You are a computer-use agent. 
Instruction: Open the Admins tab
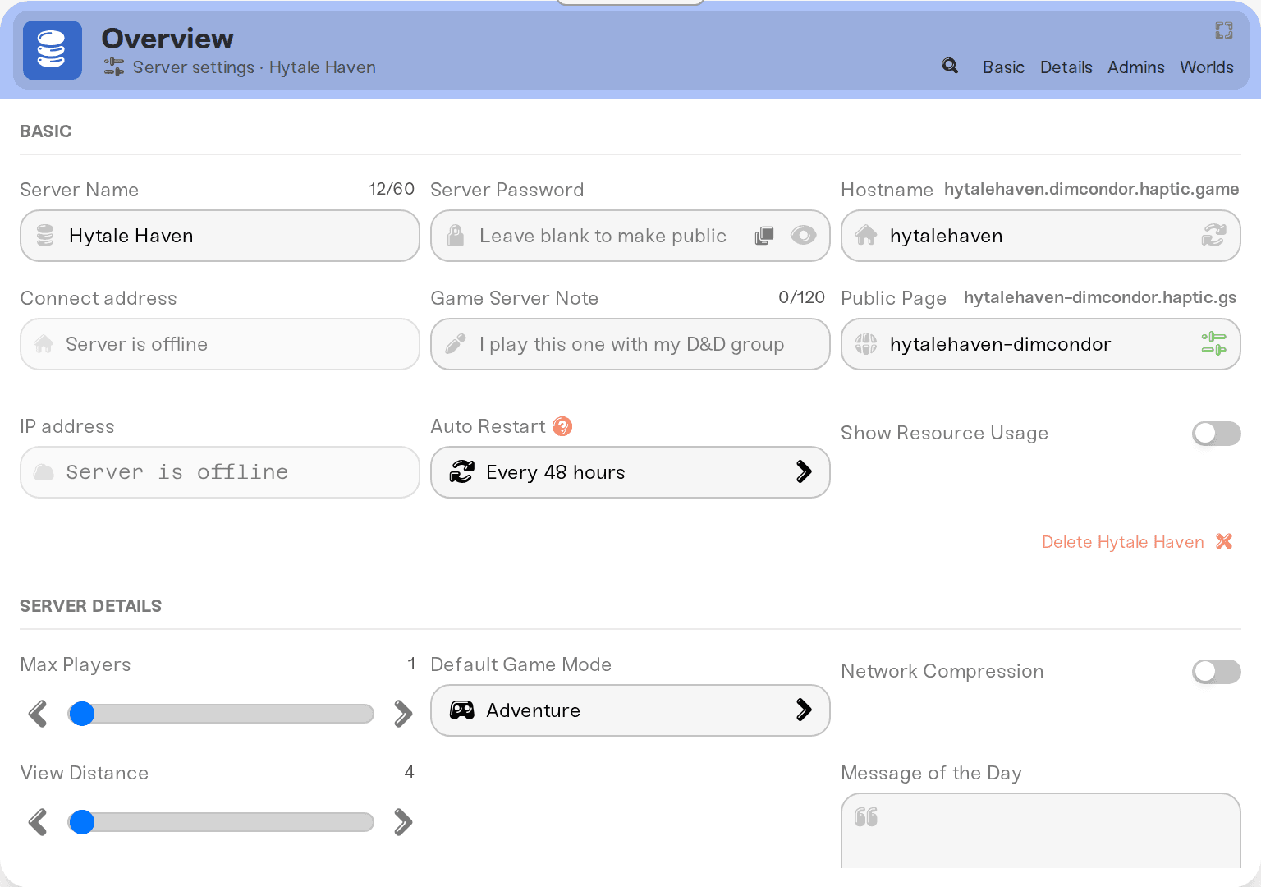click(1135, 67)
